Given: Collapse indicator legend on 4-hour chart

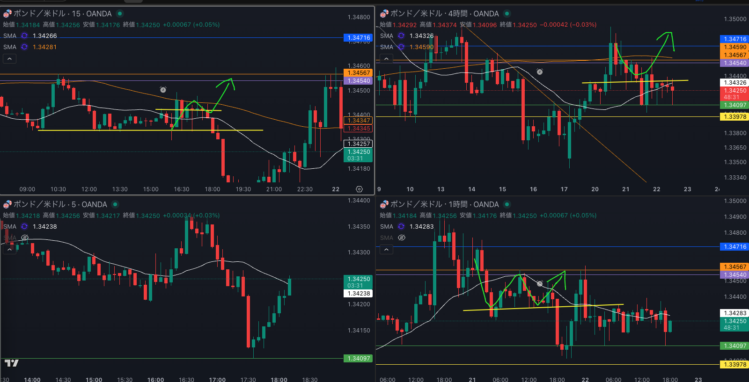Looking at the screenshot, I should click(386, 59).
